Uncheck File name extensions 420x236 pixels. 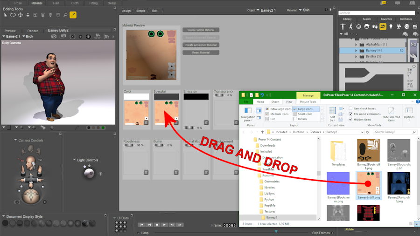click(x=351, y=114)
